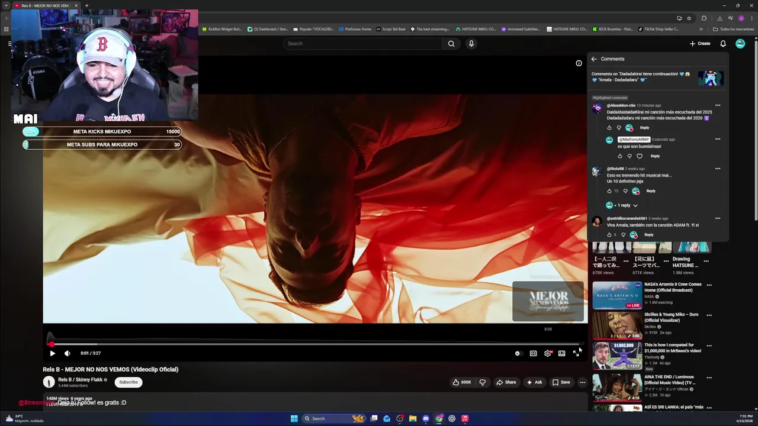Open the Create button
758x426 pixels.
700,43
